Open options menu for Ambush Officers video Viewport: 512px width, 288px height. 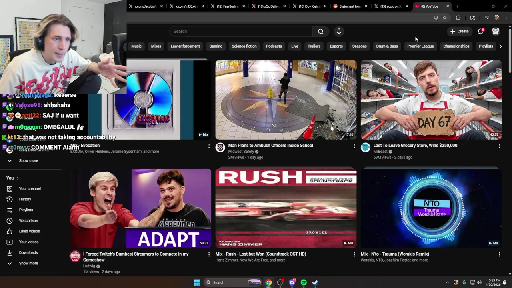(354, 146)
